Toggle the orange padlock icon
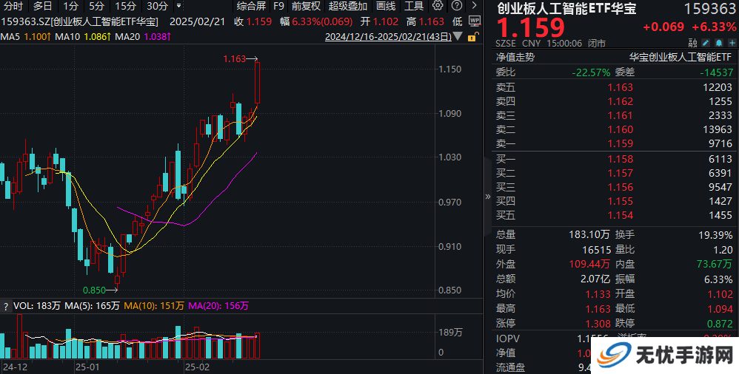The width and height of the screenshot is (739, 374). click(x=472, y=37)
